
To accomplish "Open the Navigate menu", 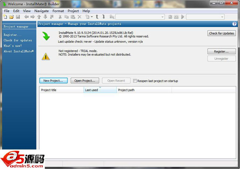I will point(41,11).
